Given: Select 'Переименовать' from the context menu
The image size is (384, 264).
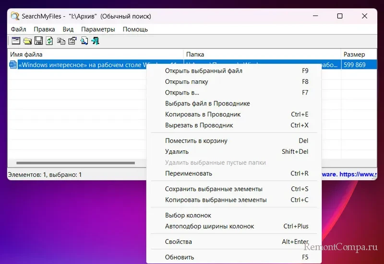Looking at the screenshot, I should 188,173.
